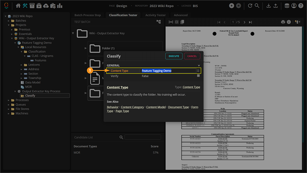The height and width of the screenshot is (173, 307).
Task: Follow the Document Type link
Action: [178, 107]
